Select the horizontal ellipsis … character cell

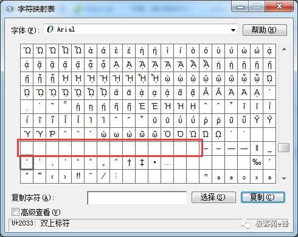[167, 162]
